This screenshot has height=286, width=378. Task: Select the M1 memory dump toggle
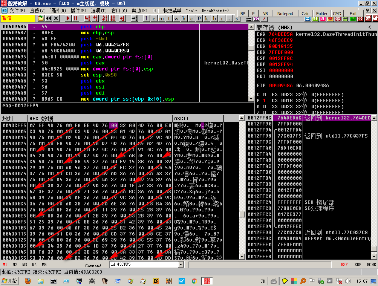point(5,265)
